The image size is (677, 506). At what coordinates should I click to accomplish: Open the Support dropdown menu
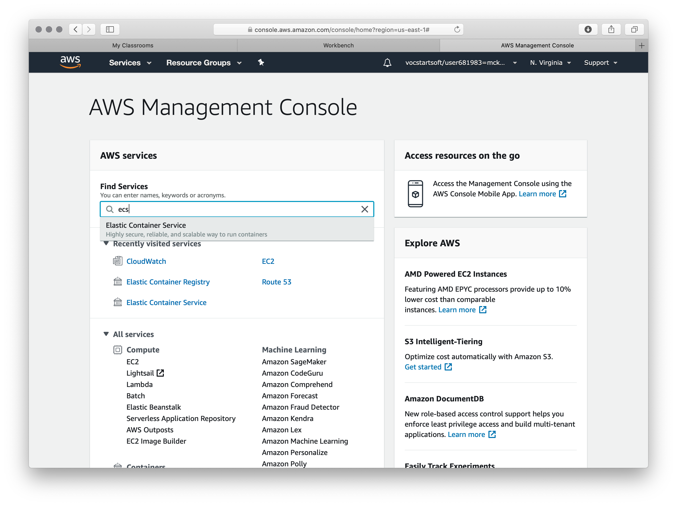click(600, 63)
